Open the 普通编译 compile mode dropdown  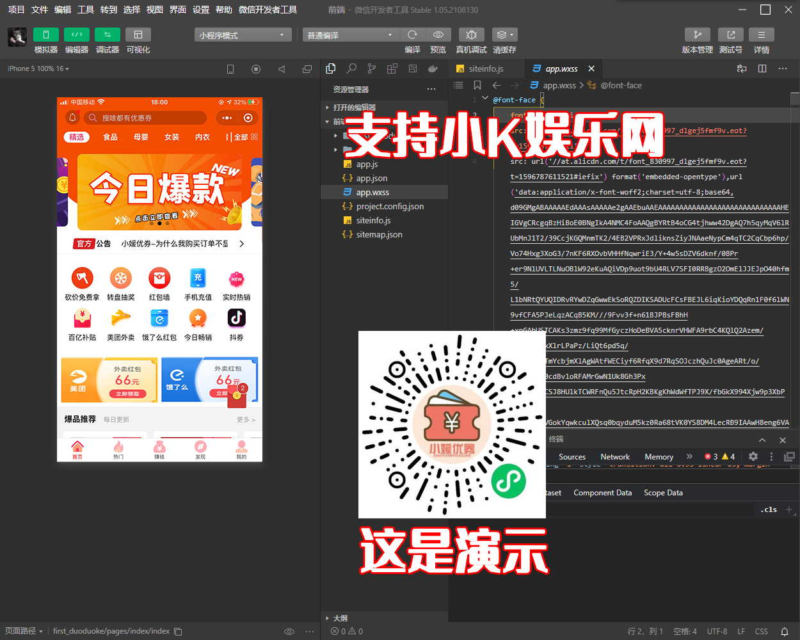point(350,34)
